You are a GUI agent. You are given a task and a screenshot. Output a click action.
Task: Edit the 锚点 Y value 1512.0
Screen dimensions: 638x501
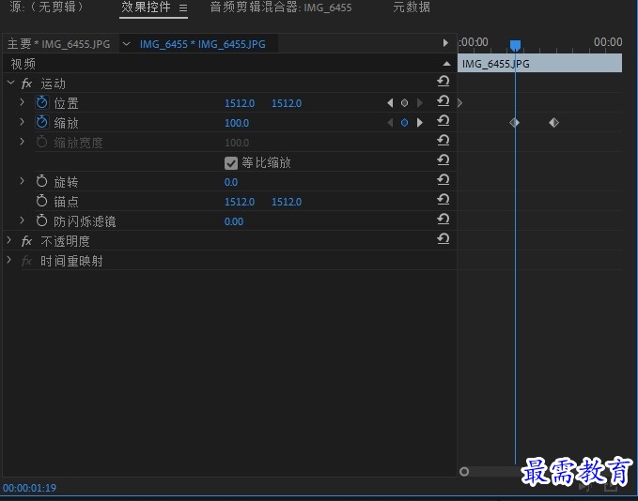pos(287,202)
